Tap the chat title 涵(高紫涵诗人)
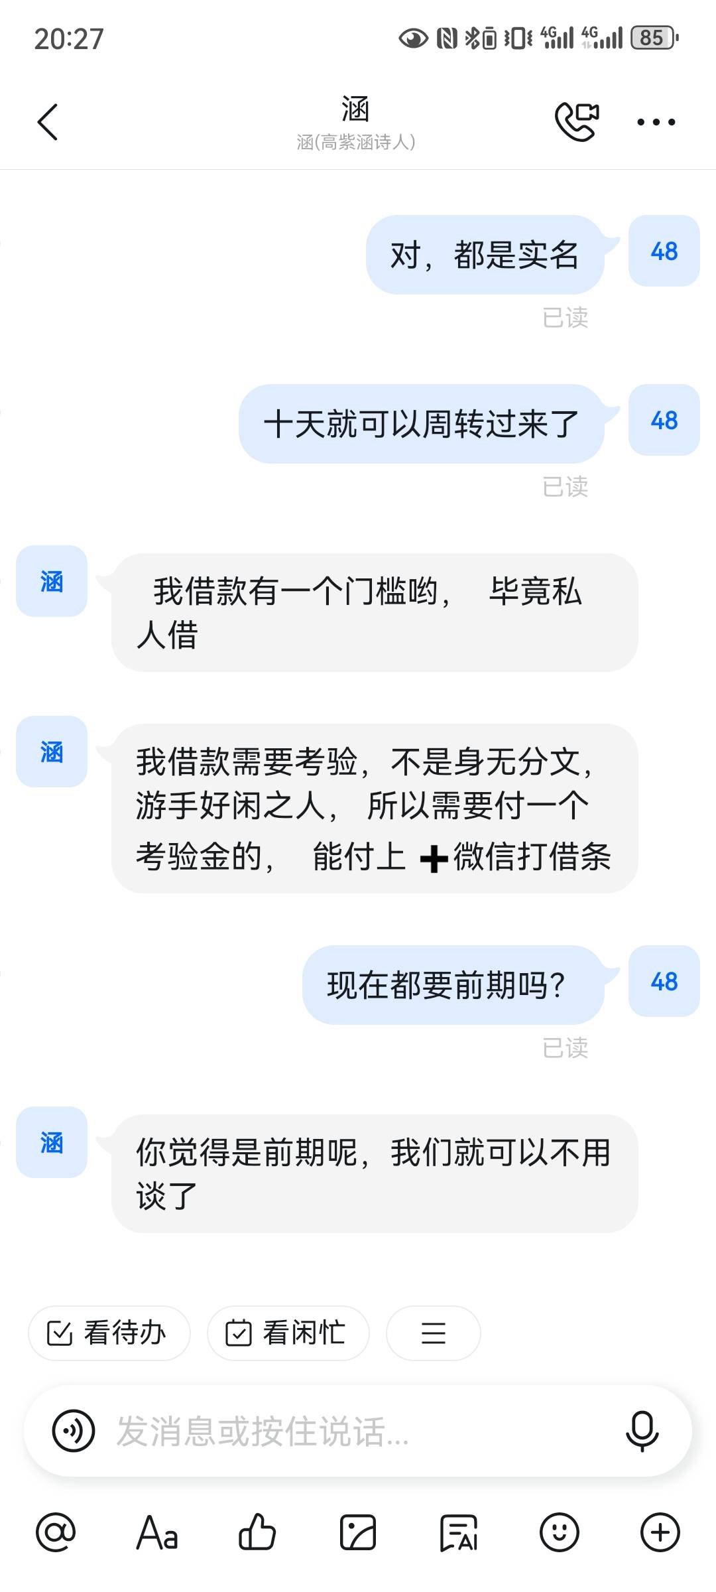 pyautogui.click(x=356, y=142)
